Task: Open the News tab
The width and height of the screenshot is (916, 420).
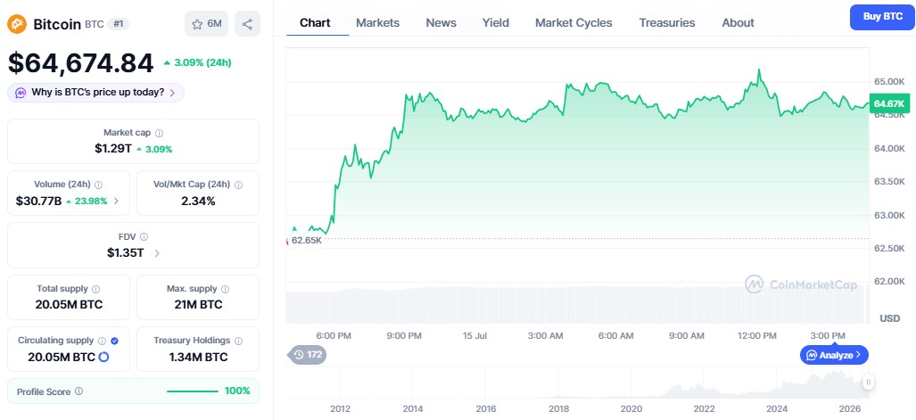Action: (441, 23)
